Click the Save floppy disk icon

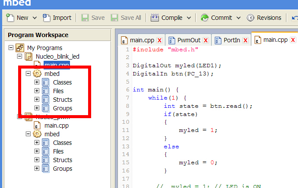(85, 18)
